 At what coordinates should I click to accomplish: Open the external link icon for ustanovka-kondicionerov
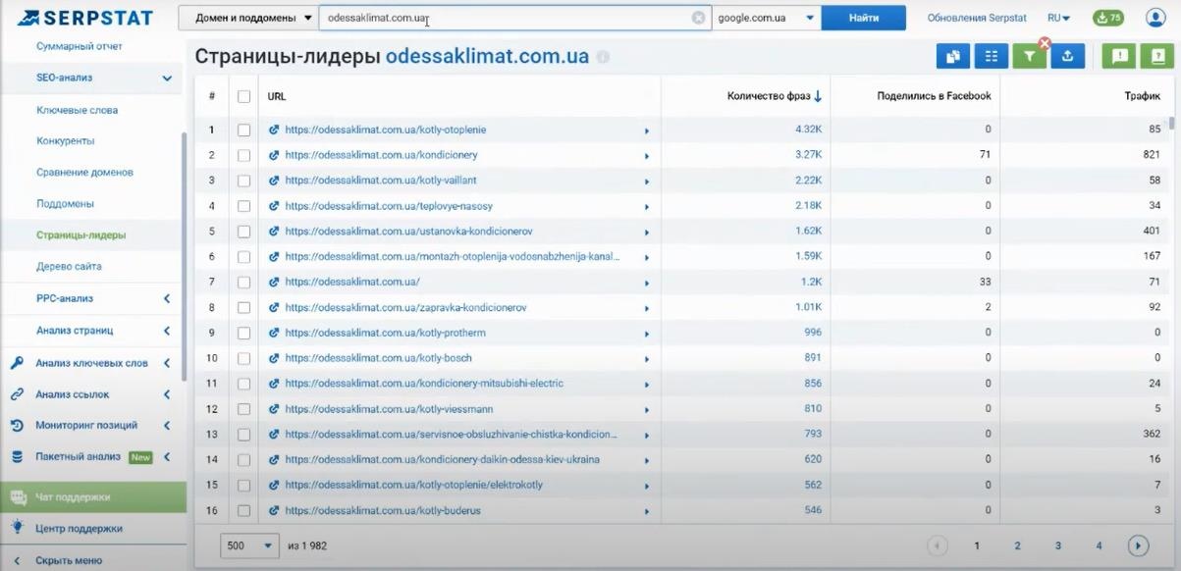(274, 232)
